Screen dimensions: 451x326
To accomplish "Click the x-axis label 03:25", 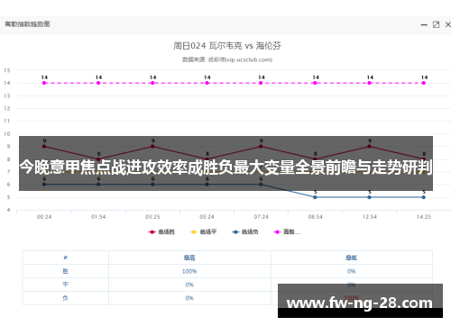I will coord(152,217).
